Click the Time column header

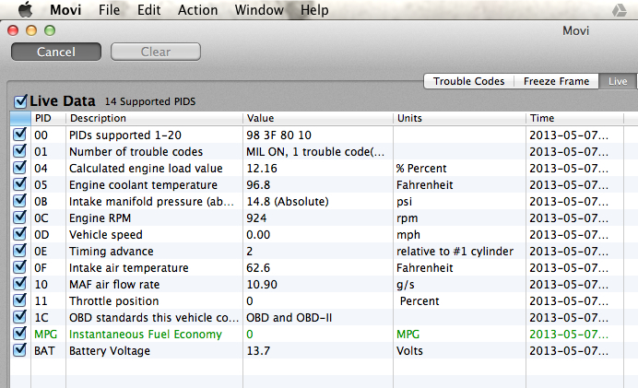click(581, 118)
